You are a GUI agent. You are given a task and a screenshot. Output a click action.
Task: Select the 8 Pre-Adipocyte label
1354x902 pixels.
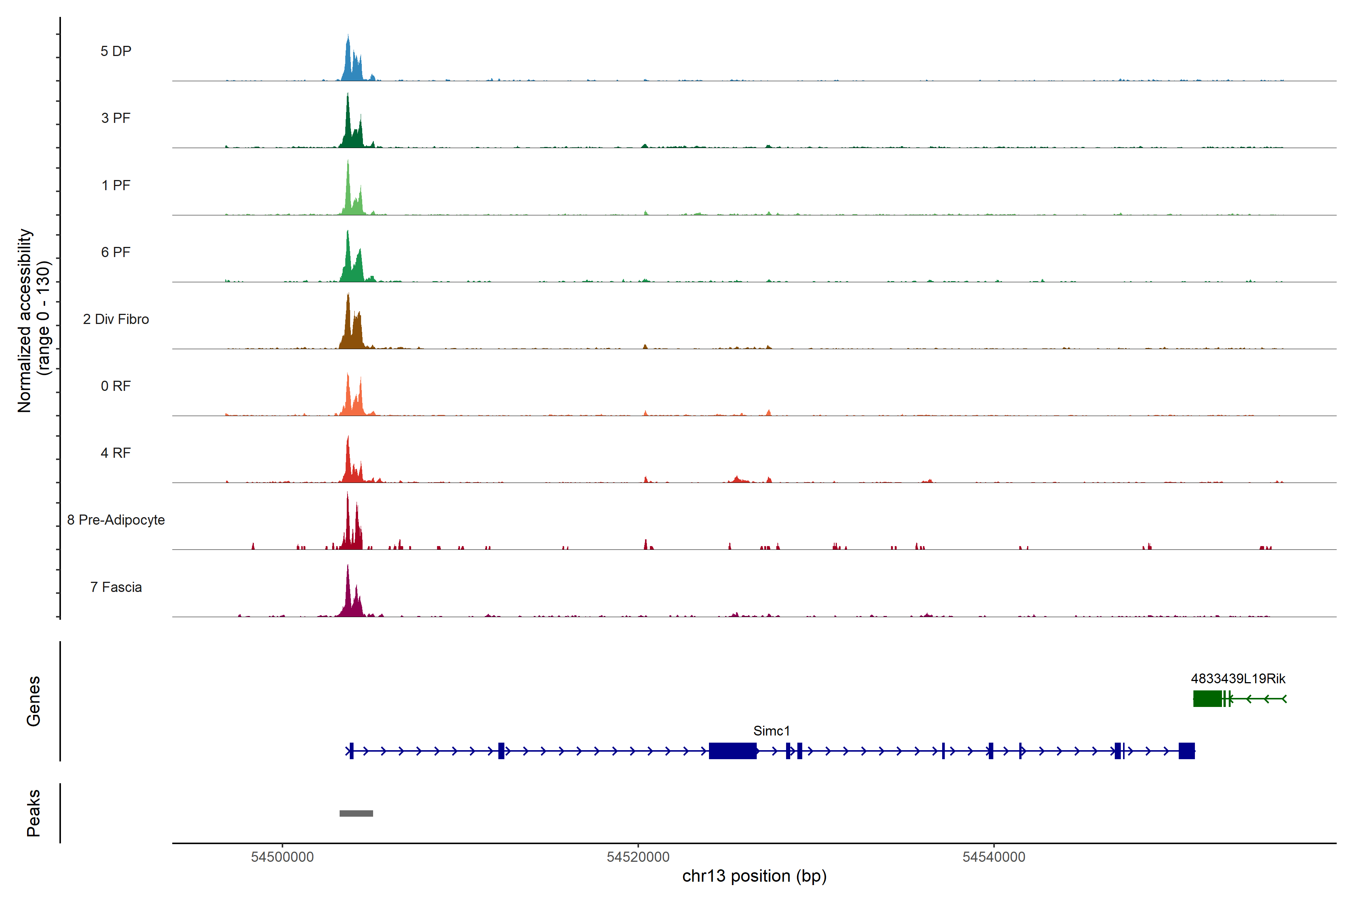click(x=116, y=520)
